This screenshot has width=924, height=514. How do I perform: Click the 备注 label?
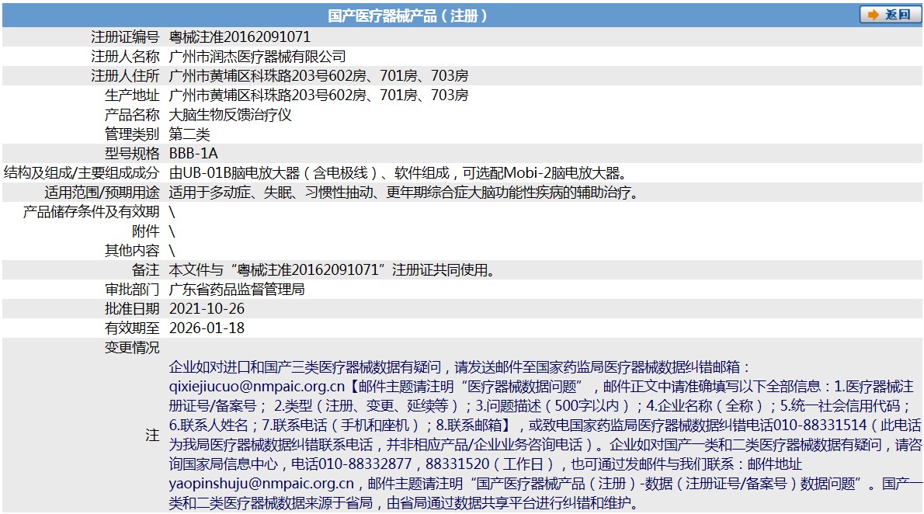coord(145,270)
